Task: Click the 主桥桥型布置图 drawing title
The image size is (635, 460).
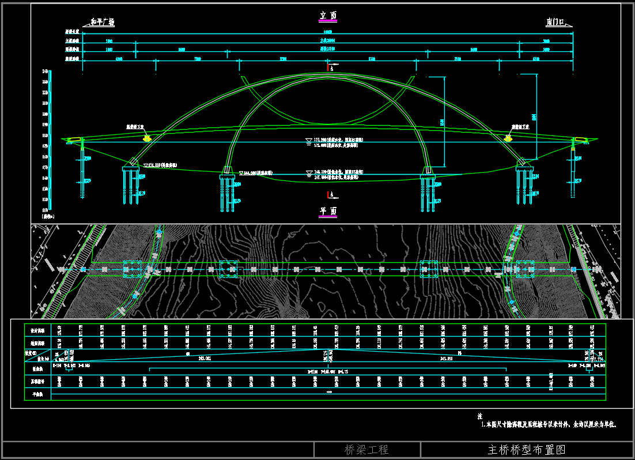Action: point(527,450)
